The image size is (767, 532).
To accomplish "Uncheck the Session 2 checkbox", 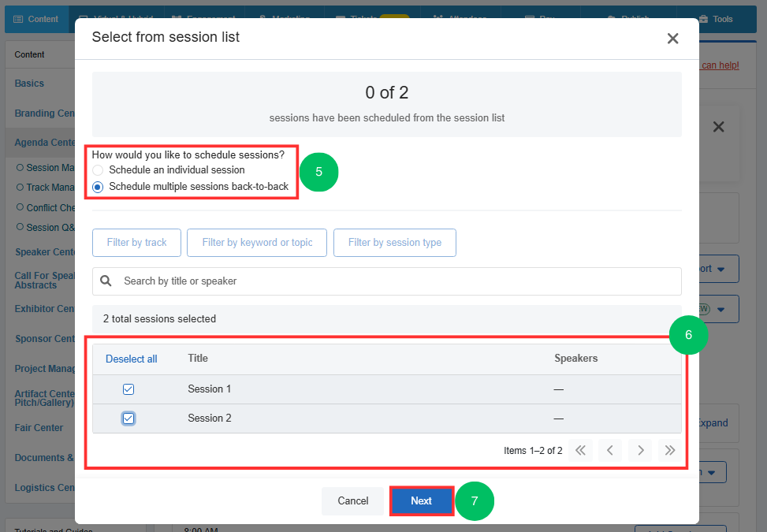I will pyautogui.click(x=128, y=419).
